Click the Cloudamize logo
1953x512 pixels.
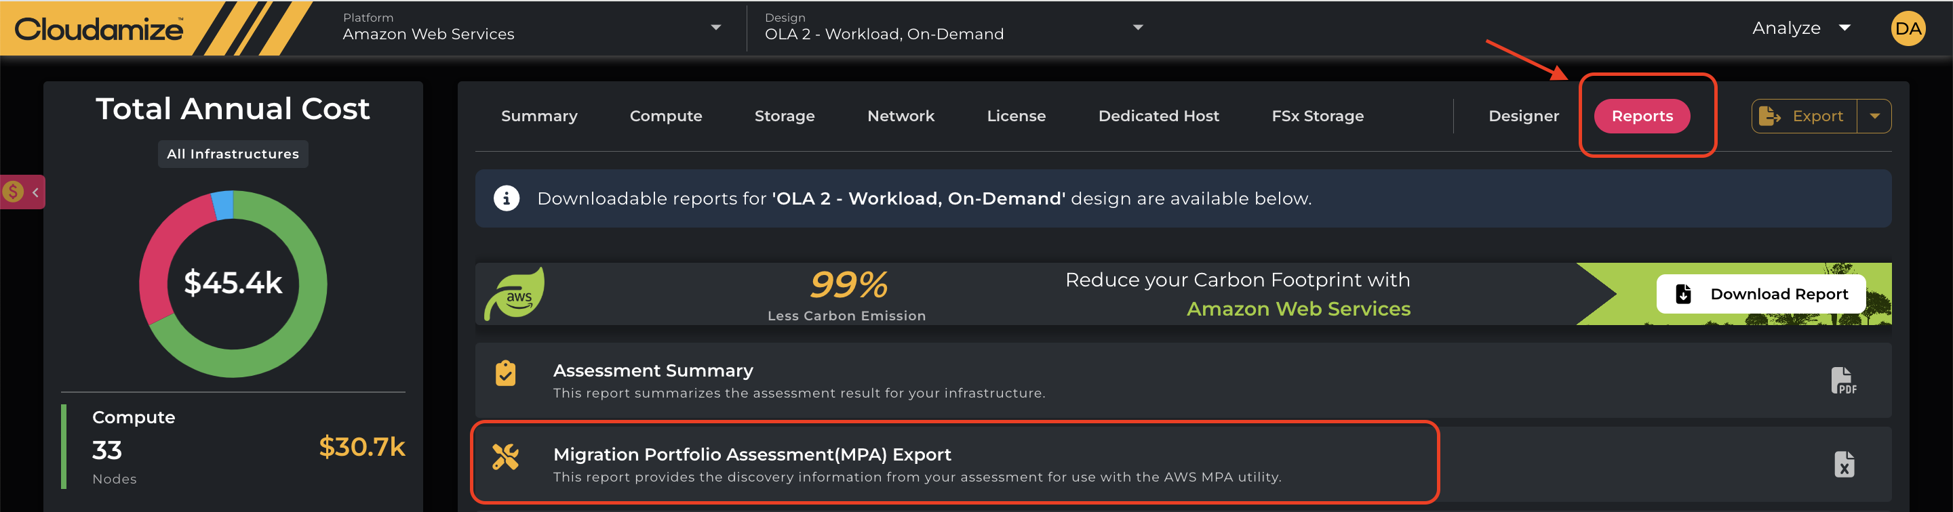(98, 30)
